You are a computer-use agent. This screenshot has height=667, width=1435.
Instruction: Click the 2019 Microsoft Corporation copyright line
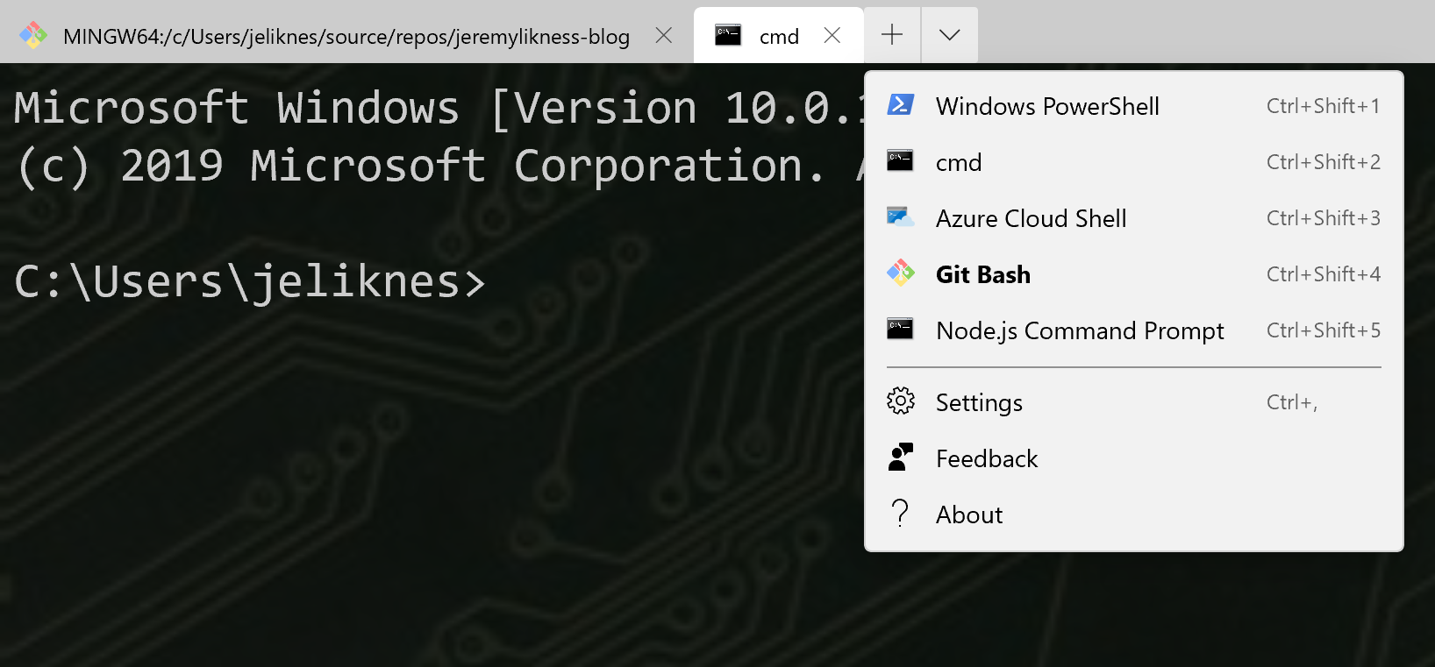pos(439,166)
